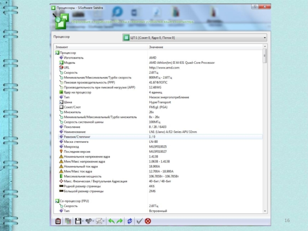Screen dimensions: 308x231
Task: Select the Большой размер страницы row
Action: click(160, 191)
